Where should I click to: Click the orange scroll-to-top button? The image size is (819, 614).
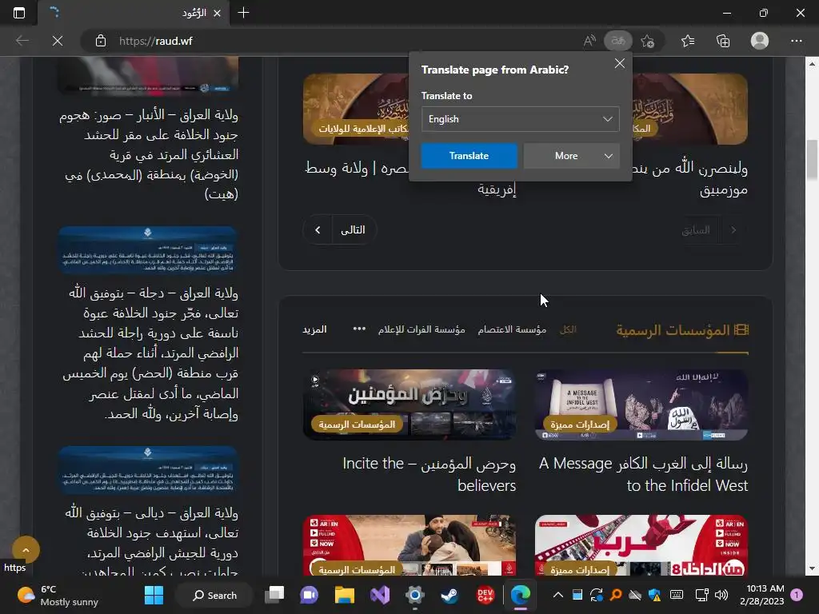point(26,550)
